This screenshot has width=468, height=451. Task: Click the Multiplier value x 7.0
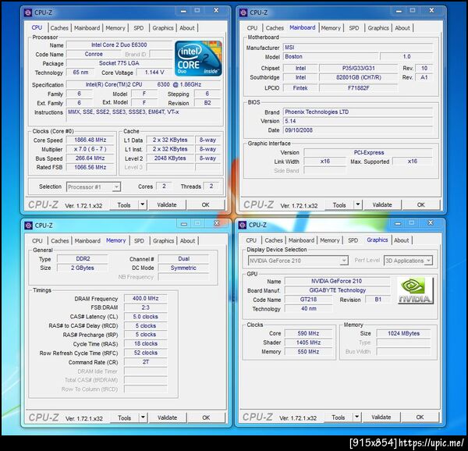(x=90, y=149)
